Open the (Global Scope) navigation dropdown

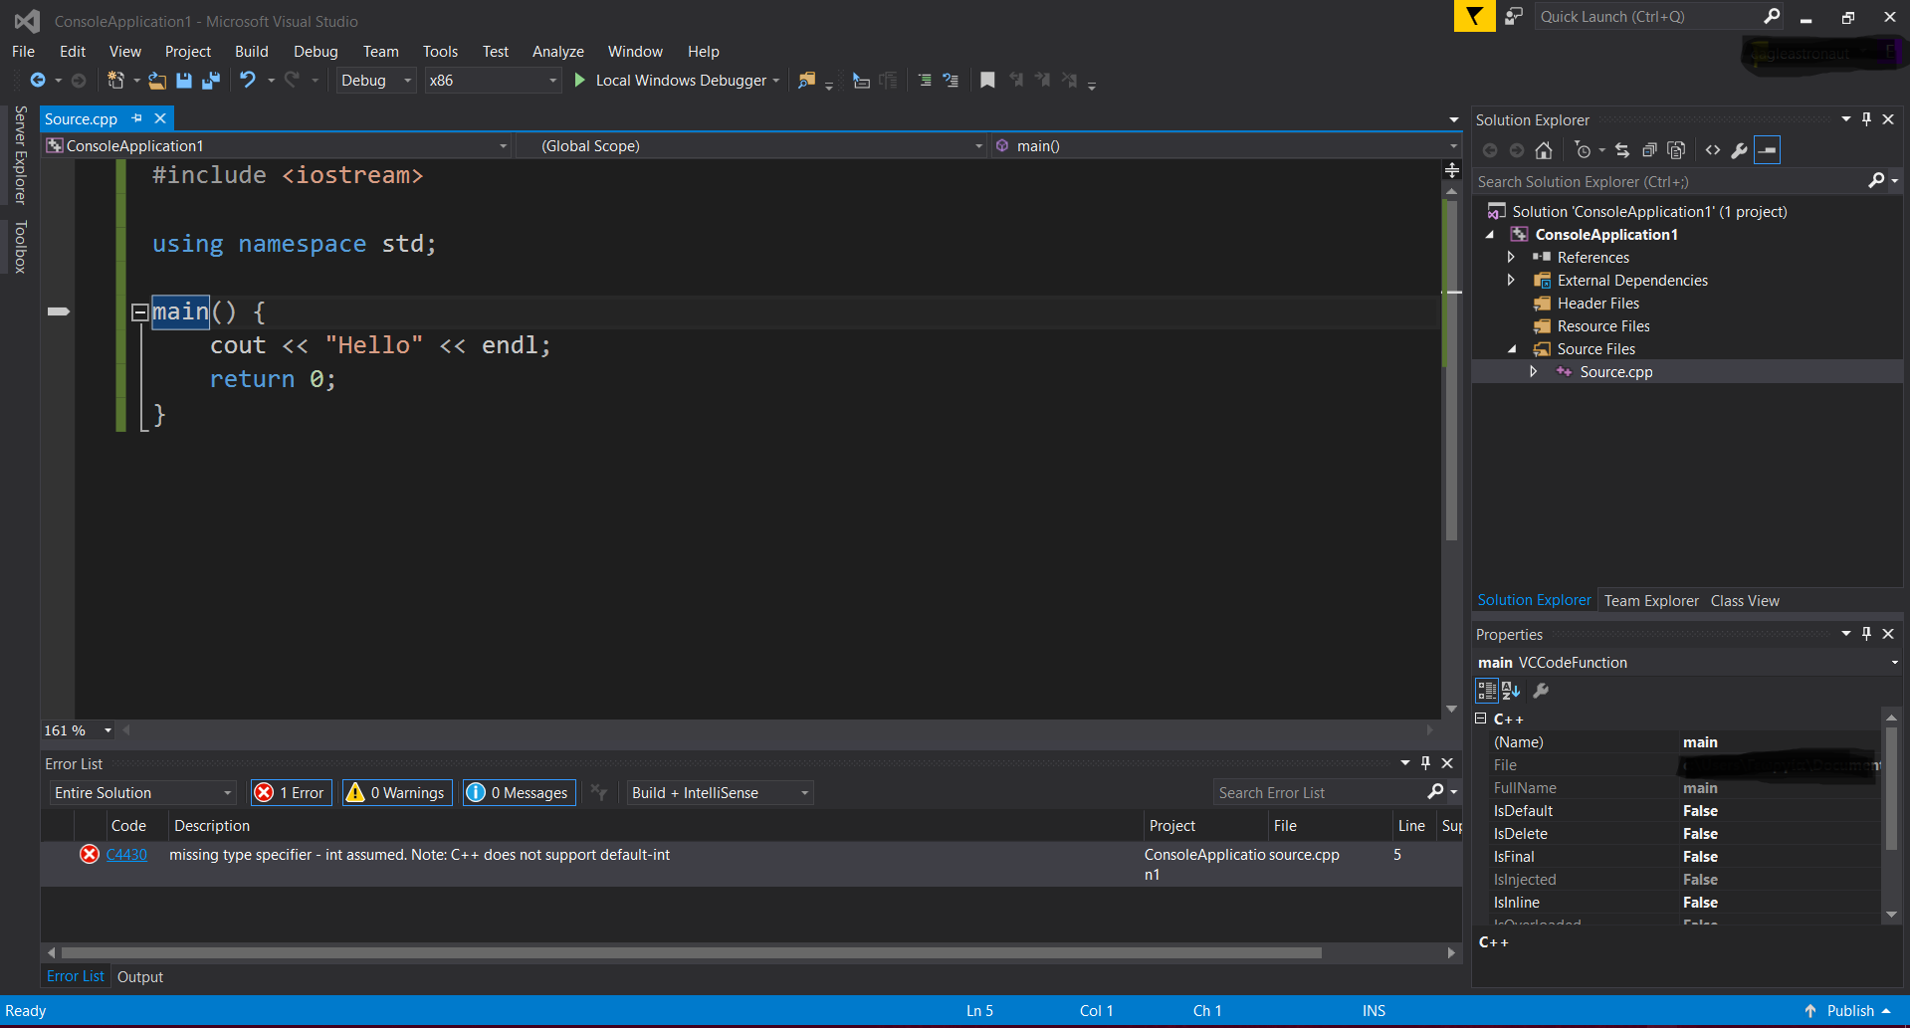click(x=751, y=146)
